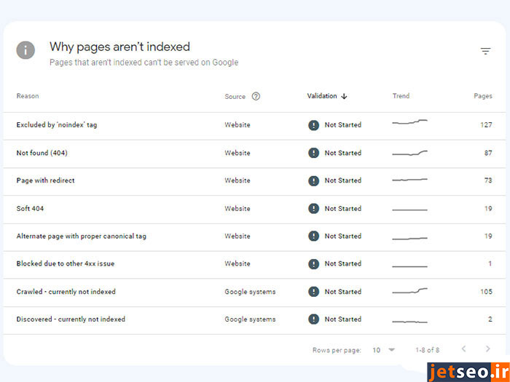The width and height of the screenshot is (510, 382).
Task: Click the Pages column header
Action: pyautogui.click(x=482, y=96)
